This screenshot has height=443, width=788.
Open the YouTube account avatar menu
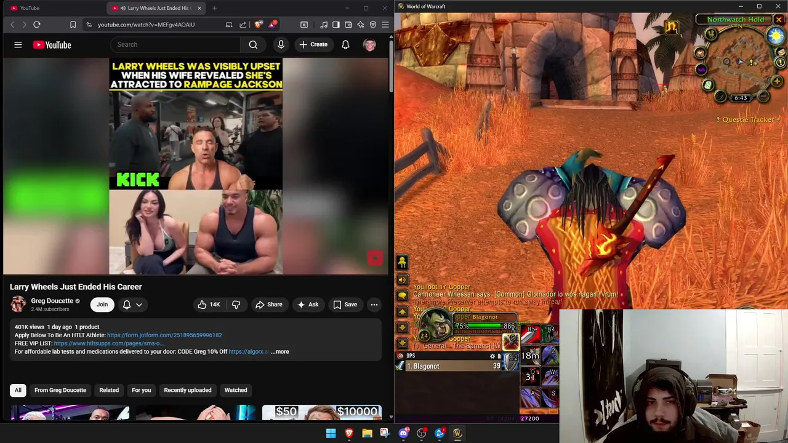click(x=369, y=44)
